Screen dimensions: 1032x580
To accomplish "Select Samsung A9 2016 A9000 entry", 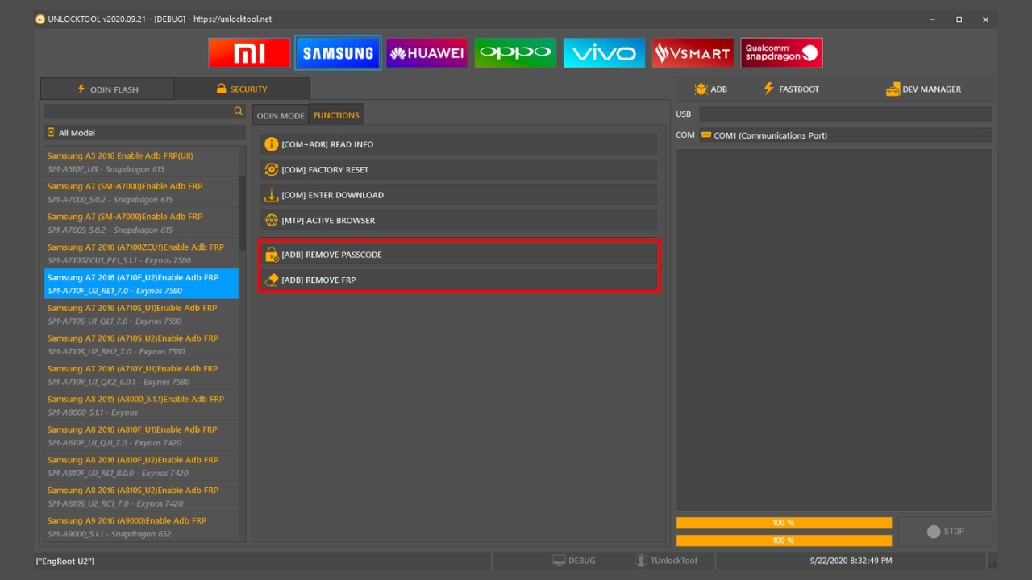I will [141, 527].
